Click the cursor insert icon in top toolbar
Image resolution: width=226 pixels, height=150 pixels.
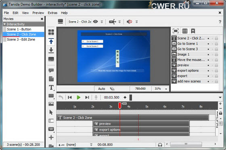(x=113, y=22)
